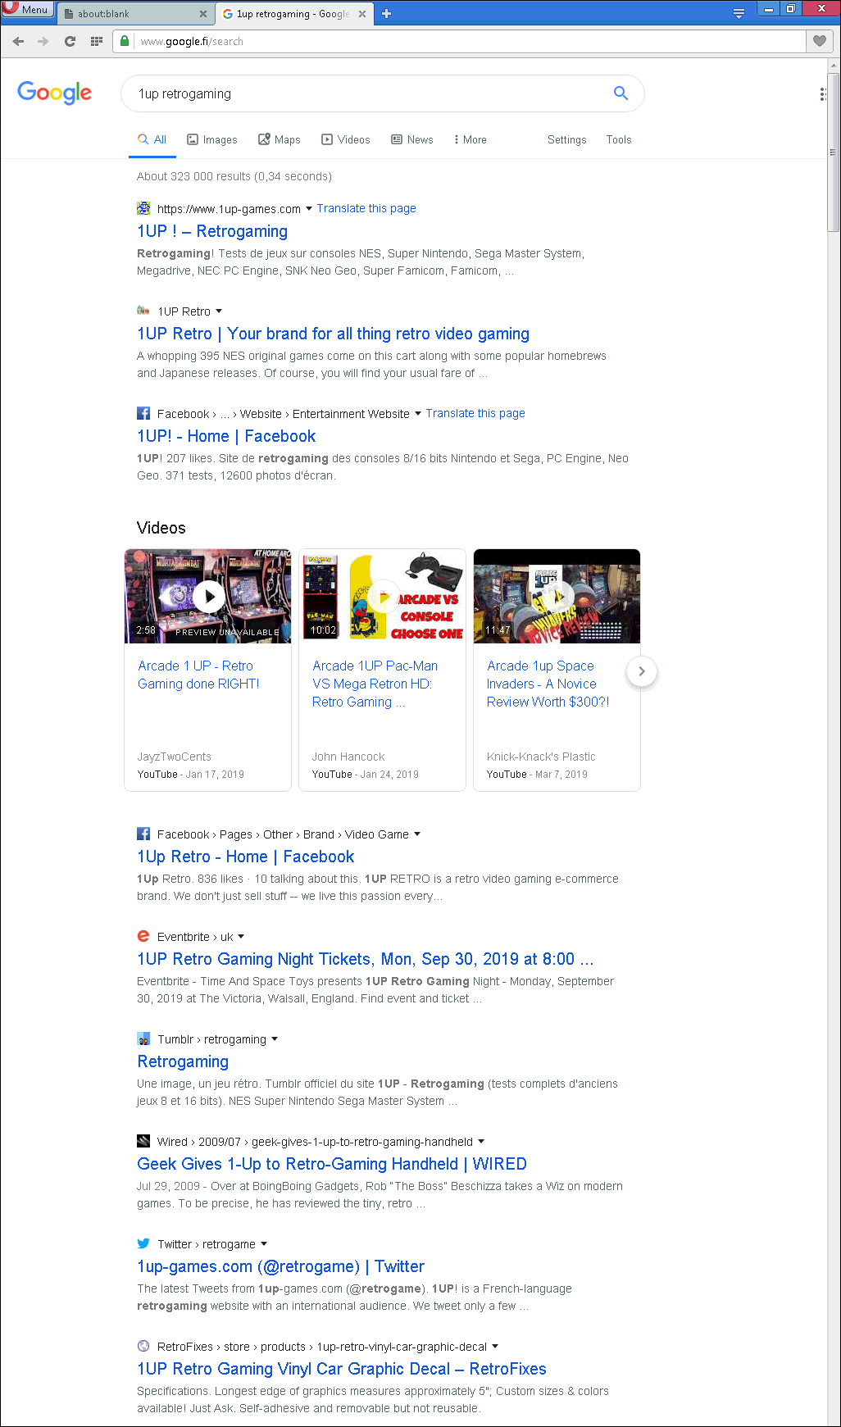Expand arrow next to Wired result URL
Viewport: 841px width, 1427px height.
pyautogui.click(x=481, y=1141)
